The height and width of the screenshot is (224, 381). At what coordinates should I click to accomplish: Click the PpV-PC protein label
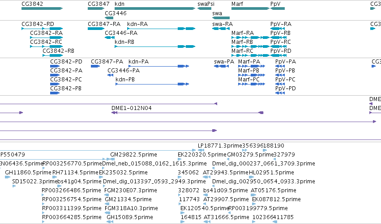pyautogui.click(x=286, y=79)
